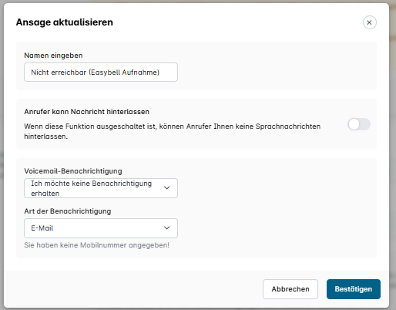Viewport: 396px width, 310px height.
Task: Click the Abbrechen button
Action: coord(290,289)
